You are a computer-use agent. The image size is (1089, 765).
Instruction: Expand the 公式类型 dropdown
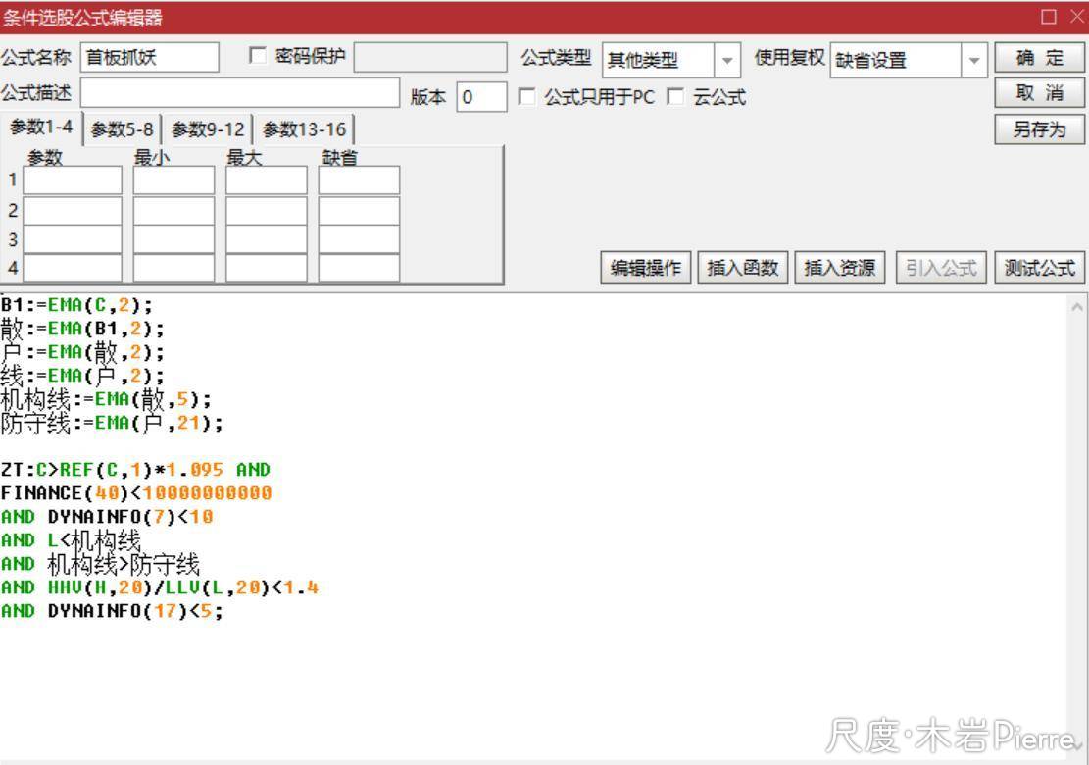click(x=726, y=60)
